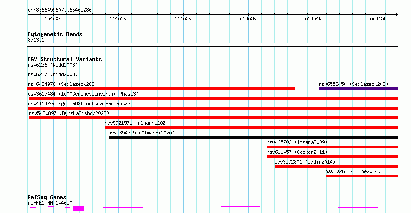Click the esv3617484 (1000GenomesConsortiumPhase3) label
Screen dimensions: 411x213
pyautogui.click(x=83, y=94)
